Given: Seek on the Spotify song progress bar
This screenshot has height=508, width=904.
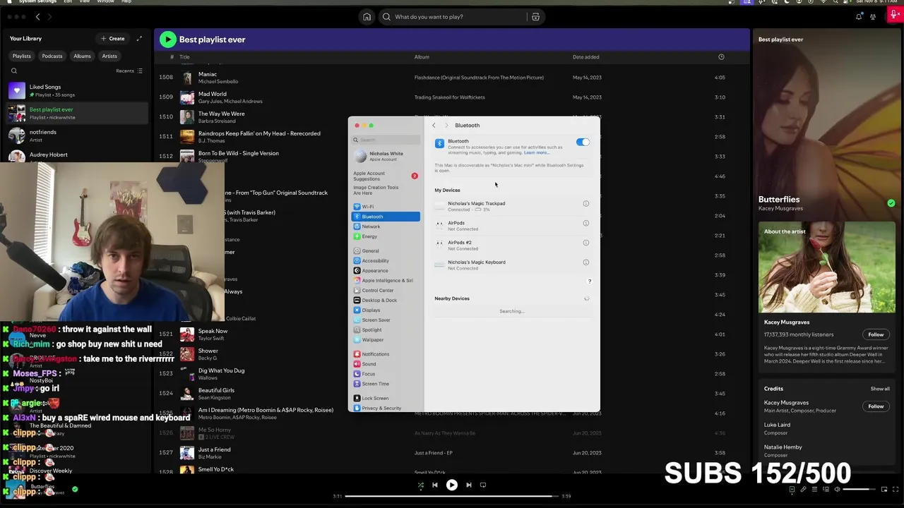Looking at the screenshot, I should pyautogui.click(x=452, y=496).
